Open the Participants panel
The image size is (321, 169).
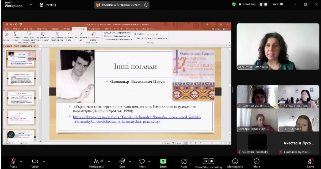coord(96,162)
